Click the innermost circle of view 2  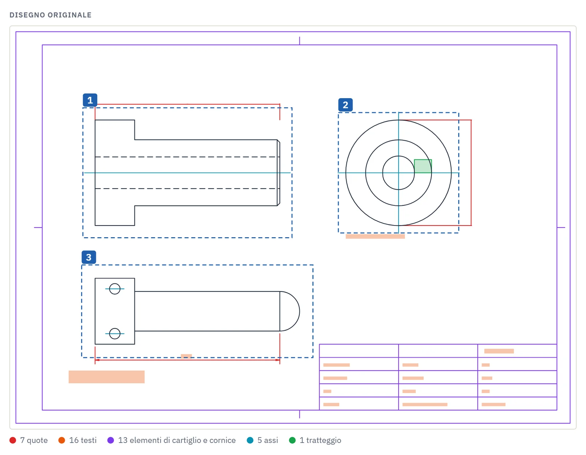coord(398,173)
